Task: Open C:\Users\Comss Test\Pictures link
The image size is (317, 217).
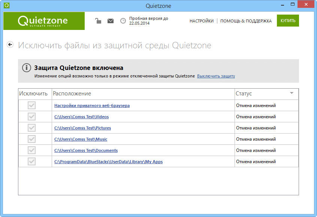Action: click(x=83, y=128)
